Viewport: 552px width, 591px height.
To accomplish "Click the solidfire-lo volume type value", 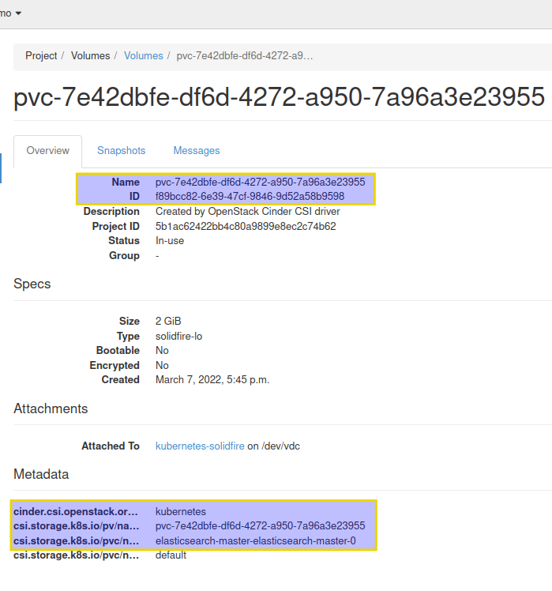I will pyautogui.click(x=179, y=337).
